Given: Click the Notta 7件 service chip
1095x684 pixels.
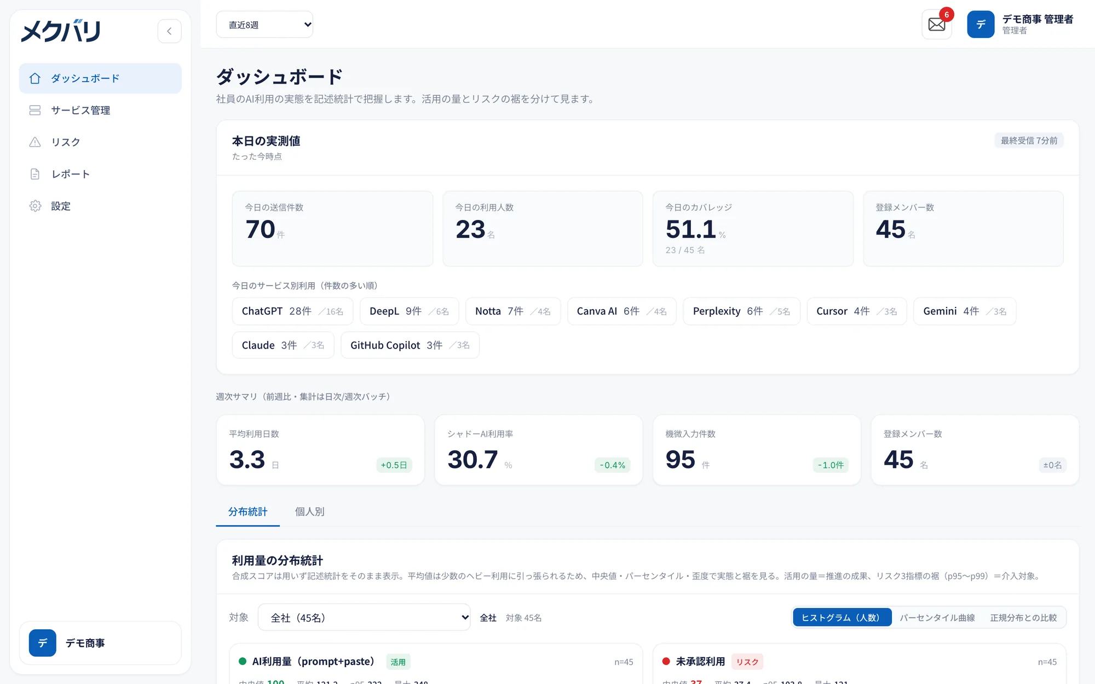Looking at the screenshot, I should (513, 311).
